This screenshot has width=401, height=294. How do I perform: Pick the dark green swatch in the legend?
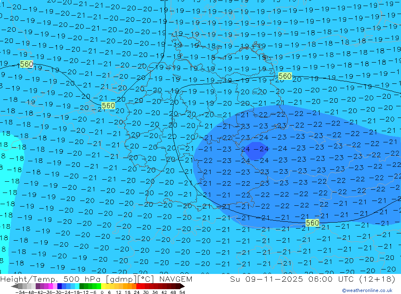81,286
